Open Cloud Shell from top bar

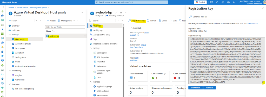[211, 2]
